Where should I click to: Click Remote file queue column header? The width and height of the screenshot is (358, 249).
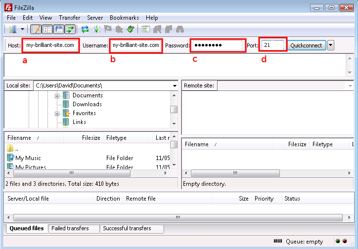click(167, 199)
